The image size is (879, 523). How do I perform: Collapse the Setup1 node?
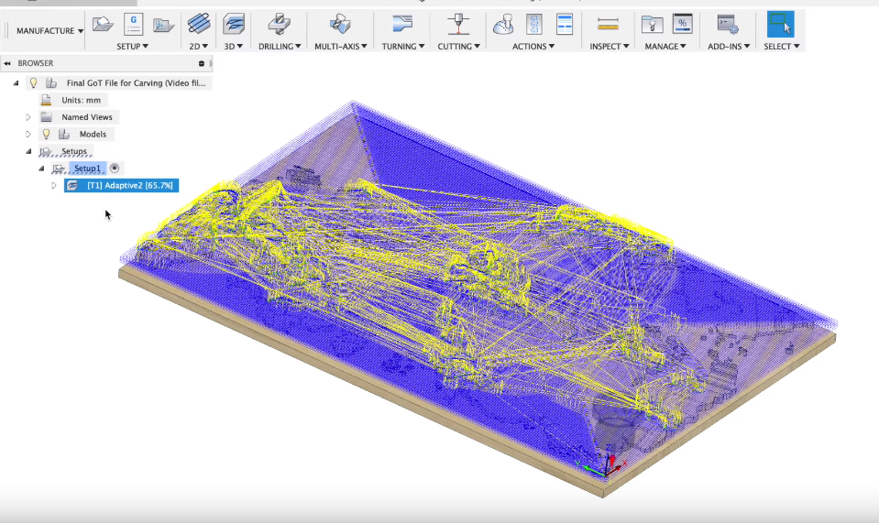point(41,169)
